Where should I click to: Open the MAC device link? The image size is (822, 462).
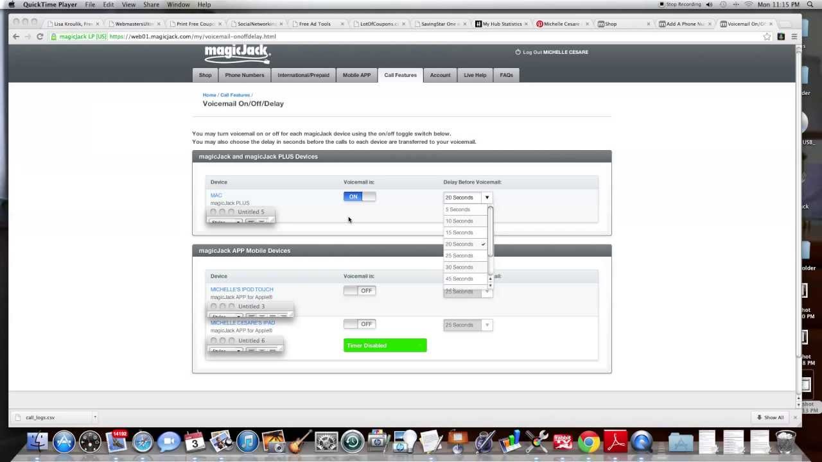[x=216, y=195]
